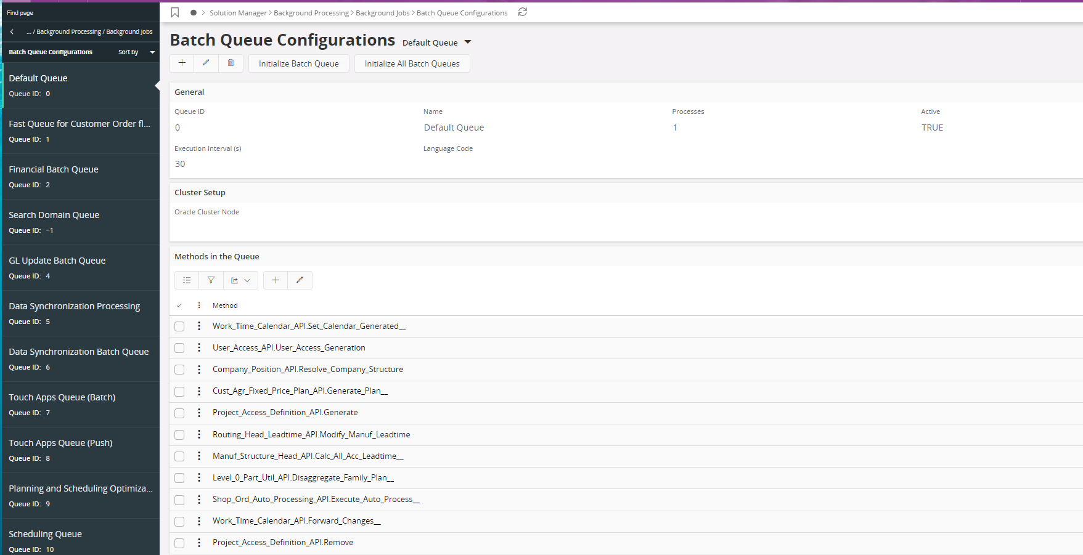The width and height of the screenshot is (1083, 555).
Task: Open the filter funnel icon in Methods section
Action: (x=211, y=280)
